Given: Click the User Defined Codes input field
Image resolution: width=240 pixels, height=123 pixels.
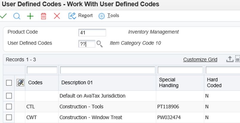Looking at the screenshot, I should pos(87,44).
